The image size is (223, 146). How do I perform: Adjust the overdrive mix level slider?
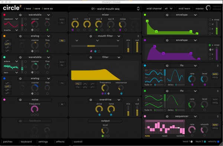tap(128, 111)
